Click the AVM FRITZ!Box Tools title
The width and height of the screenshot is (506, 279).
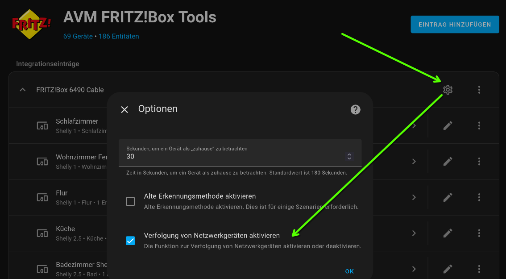140,17
